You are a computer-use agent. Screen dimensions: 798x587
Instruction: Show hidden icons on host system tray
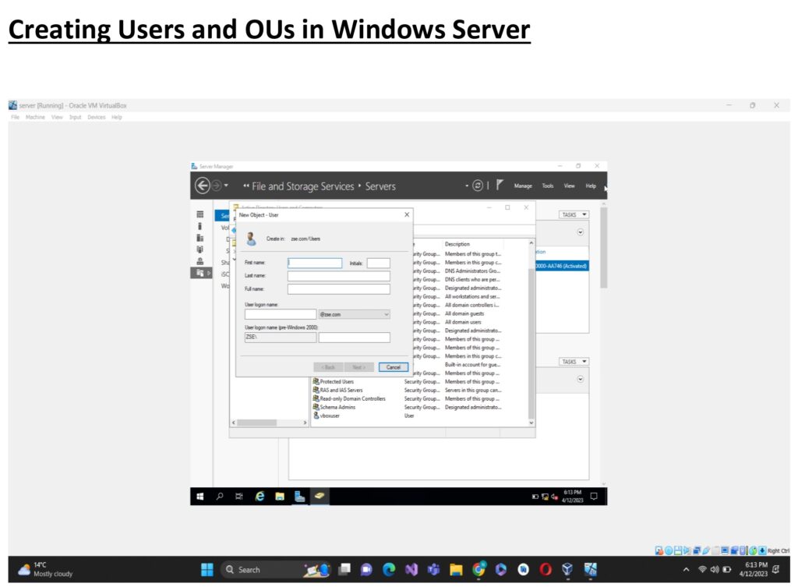[x=686, y=570]
